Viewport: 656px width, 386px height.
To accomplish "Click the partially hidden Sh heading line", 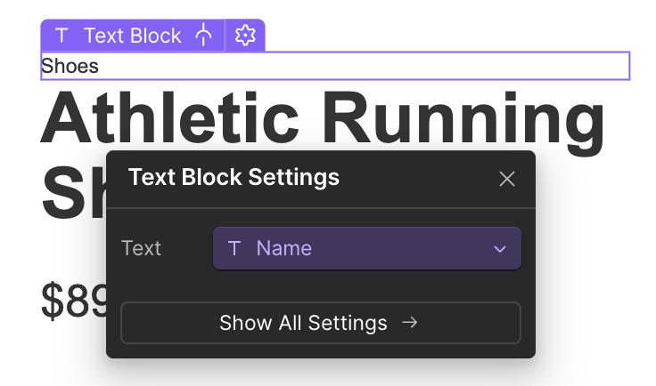I will click(x=73, y=194).
